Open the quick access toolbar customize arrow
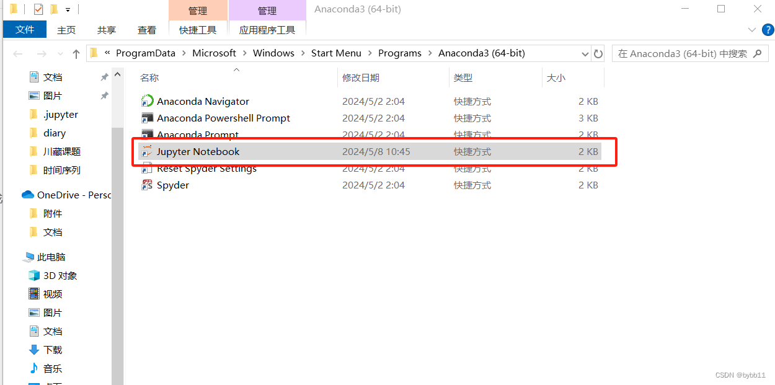Image resolution: width=775 pixels, height=385 pixels. pos(68,9)
